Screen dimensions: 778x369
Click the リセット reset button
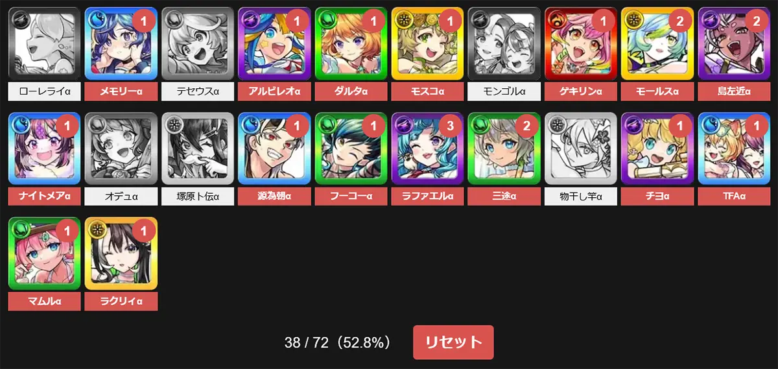(x=453, y=342)
